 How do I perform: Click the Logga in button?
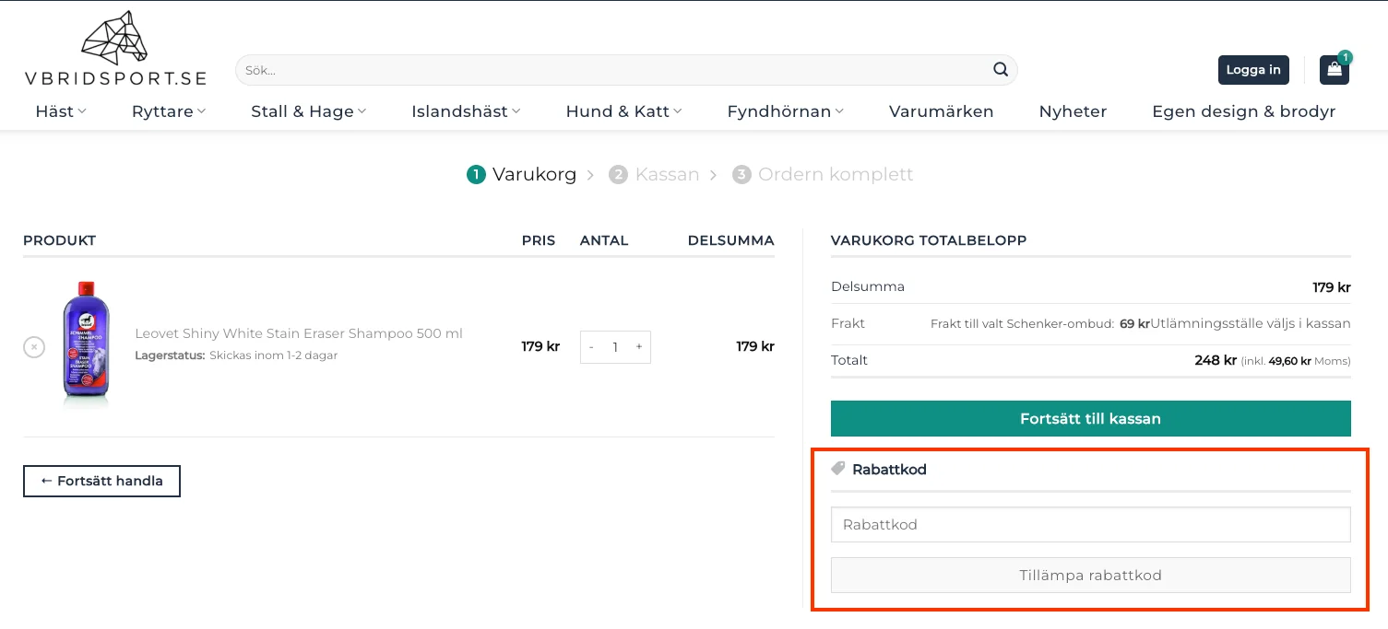coord(1253,70)
